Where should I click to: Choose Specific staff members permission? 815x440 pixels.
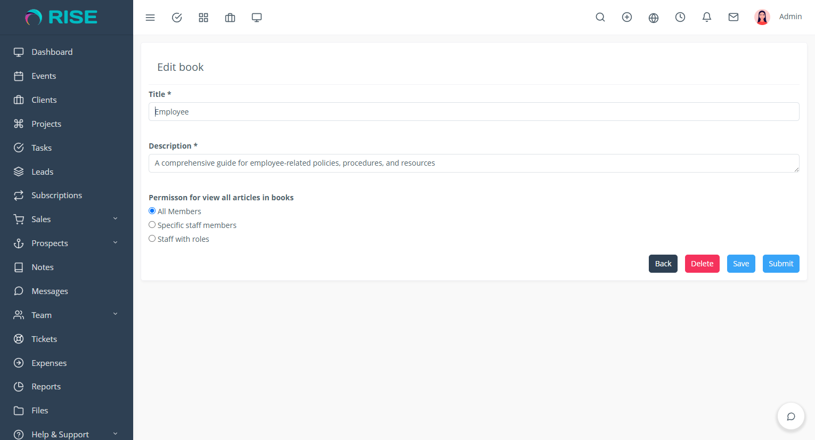pos(152,224)
